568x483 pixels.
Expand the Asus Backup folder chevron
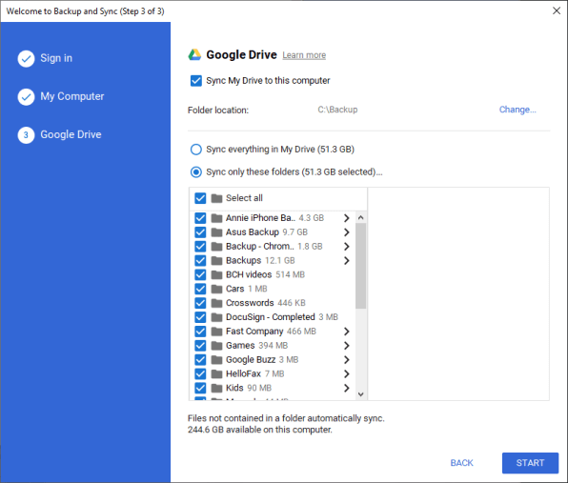[347, 232]
